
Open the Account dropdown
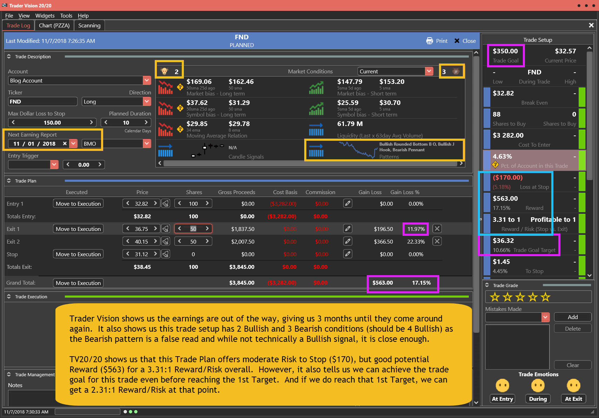pos(147,80)
